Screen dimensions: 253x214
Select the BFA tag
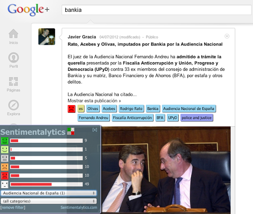pos(160,118)
